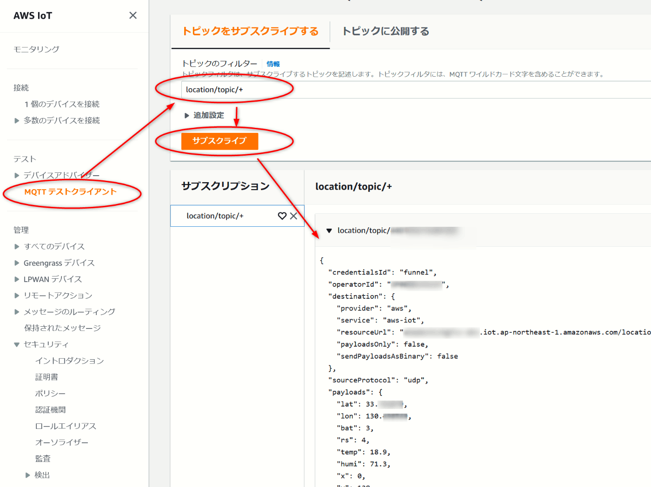The width and height of the screenshot is (651, 487).
Task: Expand すべてのデバイス section
Action: click(x=17, y=246)
